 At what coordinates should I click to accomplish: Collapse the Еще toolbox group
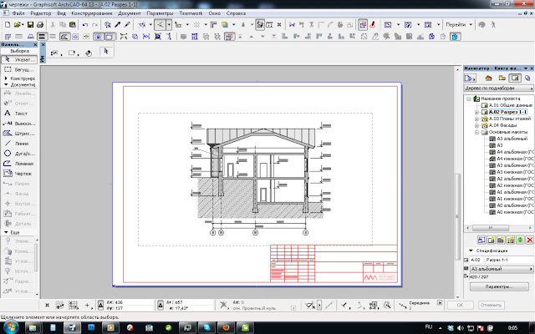6,232
